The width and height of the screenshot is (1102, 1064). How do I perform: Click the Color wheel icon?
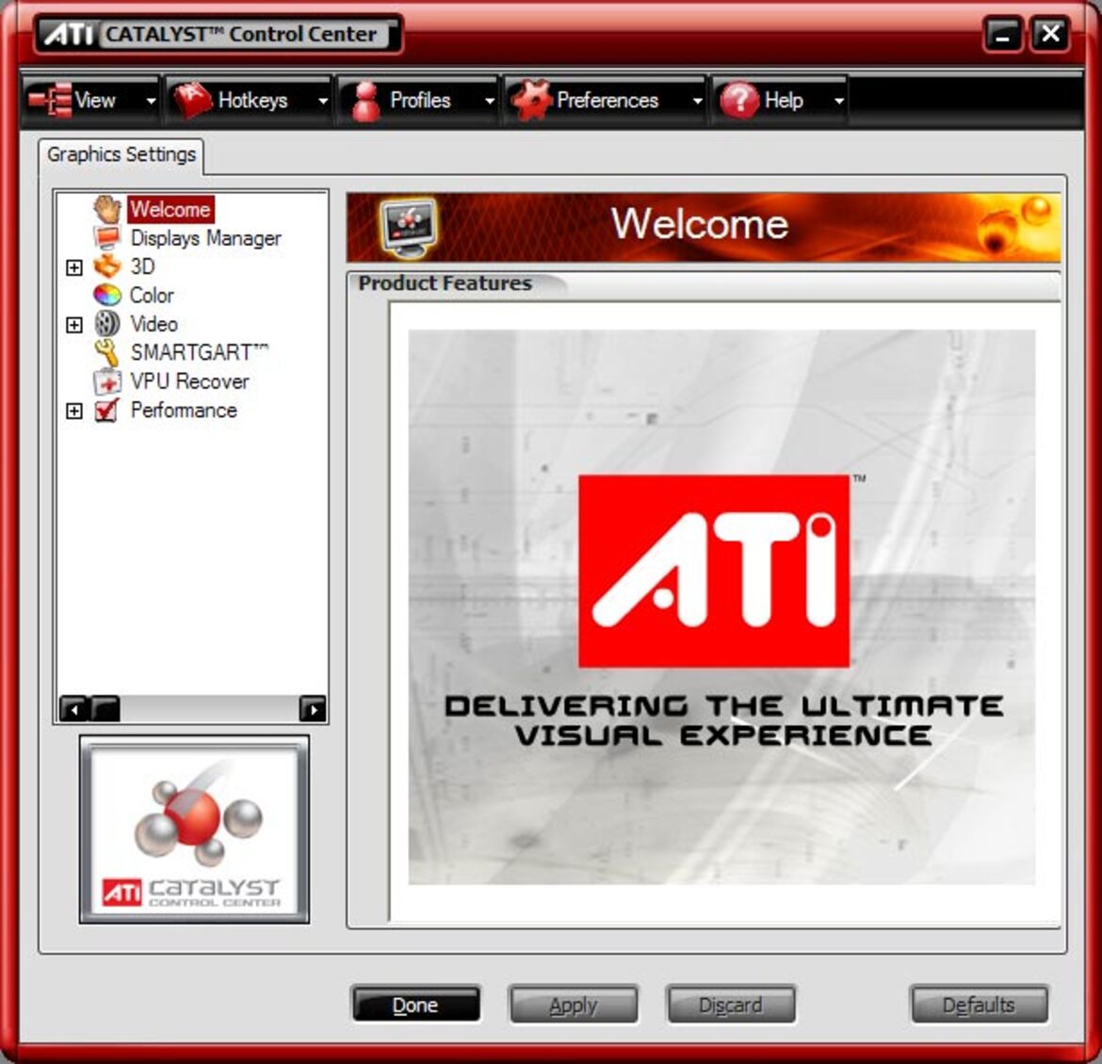[107, 295]
